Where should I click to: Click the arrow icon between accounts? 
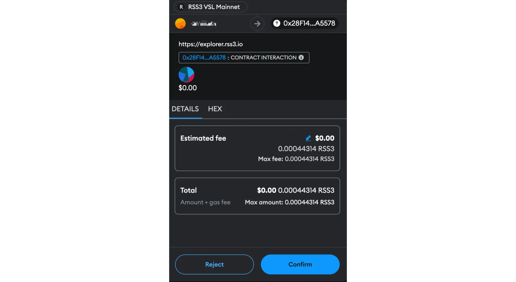[x=257, y=24]
